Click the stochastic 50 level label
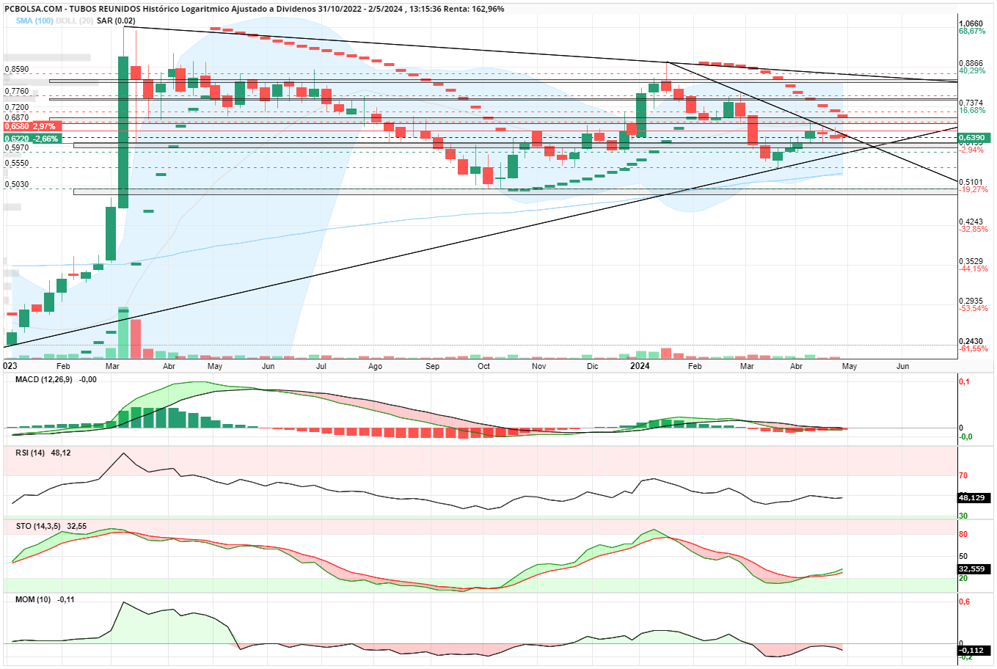Viewport: 997px width, 669px height. tap(963, 556)
